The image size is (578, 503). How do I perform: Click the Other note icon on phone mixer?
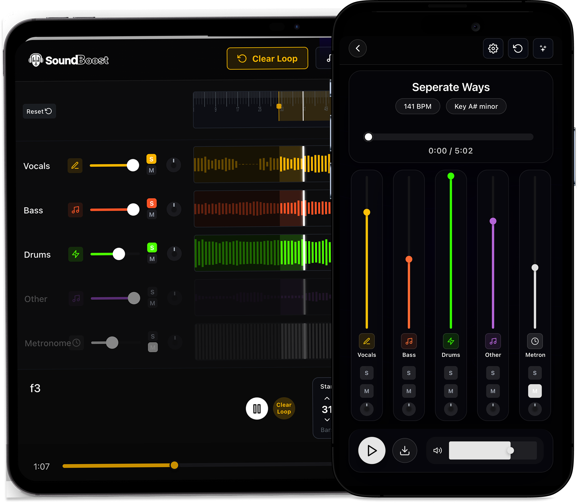pyautogui.click(x=493, y=341)
